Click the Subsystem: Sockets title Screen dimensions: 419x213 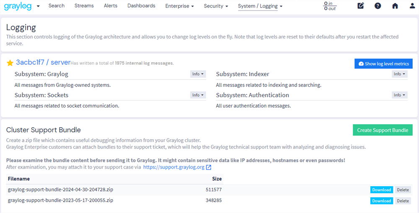[x=41, y=95]
